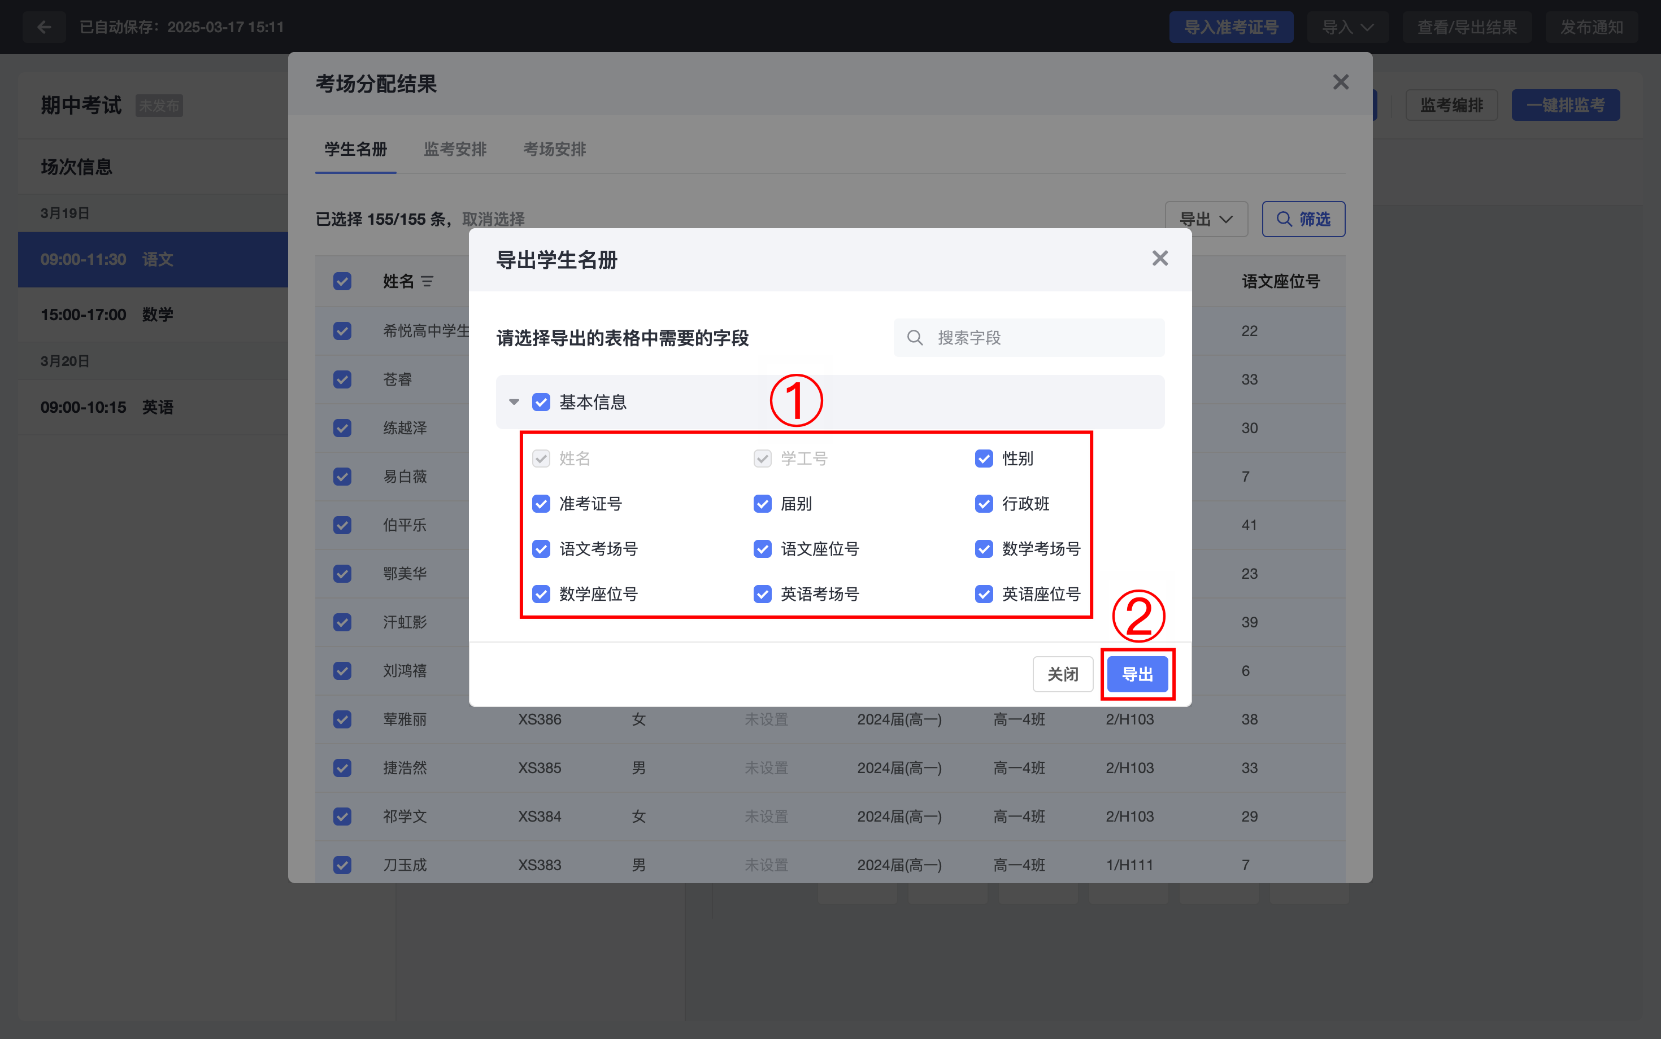Focus the 搜索字段 search input

coord(1029,338)
